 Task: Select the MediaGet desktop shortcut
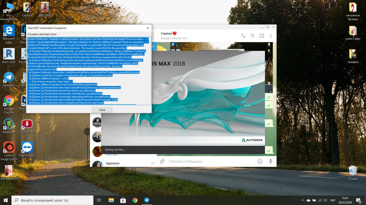(x=9, y=126)
